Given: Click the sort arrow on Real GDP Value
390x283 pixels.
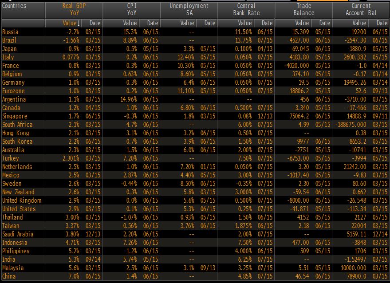Looking at the screenshot, I should (79, 23).
